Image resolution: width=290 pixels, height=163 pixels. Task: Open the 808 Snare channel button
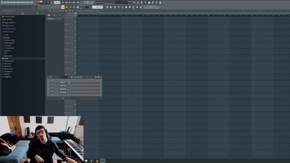point(63,92)
